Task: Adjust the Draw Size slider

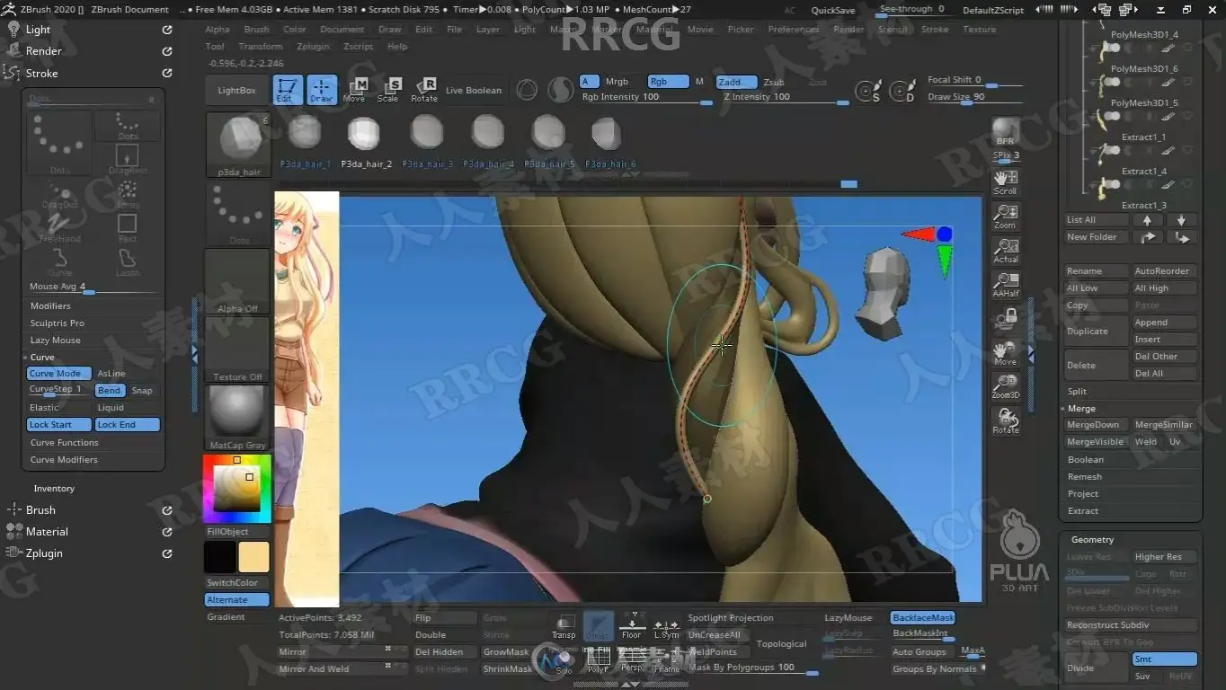Action: coord(976,97)
